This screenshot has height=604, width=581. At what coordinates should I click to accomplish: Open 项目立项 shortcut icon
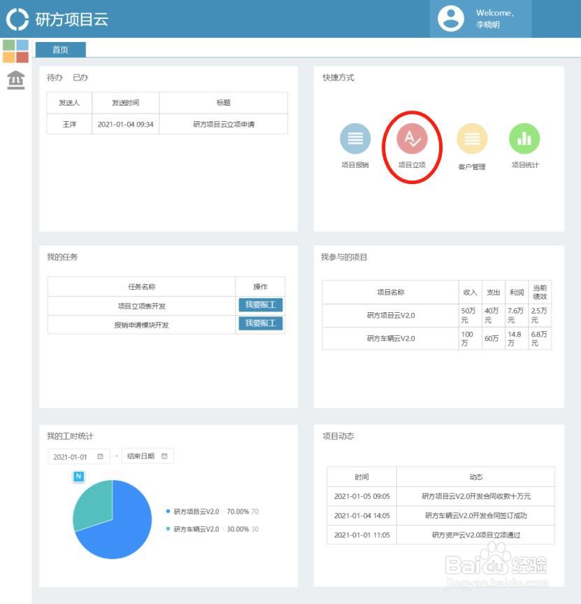pos(412,139)
